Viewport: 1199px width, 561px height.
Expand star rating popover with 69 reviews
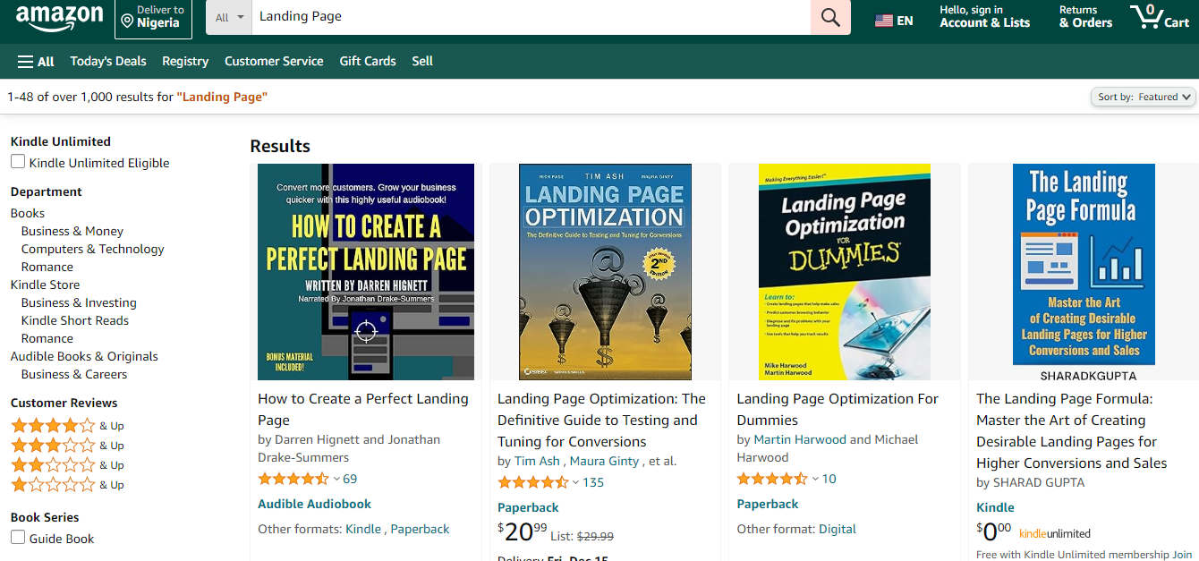(x=299, y=479)
